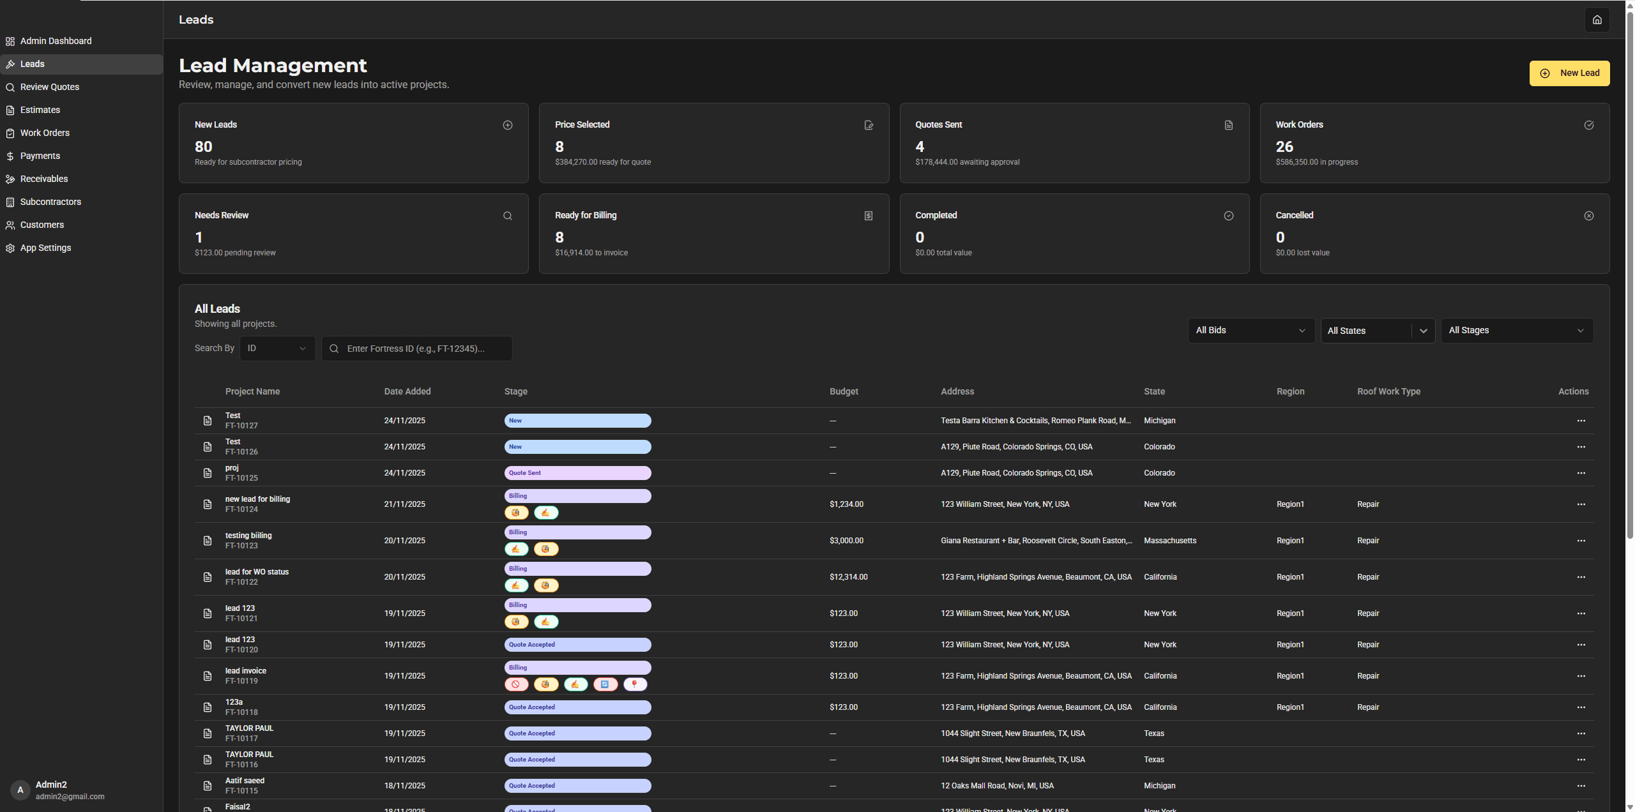The width and height of the screenshot is (1635, 812).
Task: Click red cancel badge on FT-10119
Action: coord(516,684)
